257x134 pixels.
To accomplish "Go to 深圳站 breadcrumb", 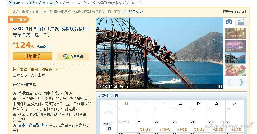I will click(x=30, y=3).
